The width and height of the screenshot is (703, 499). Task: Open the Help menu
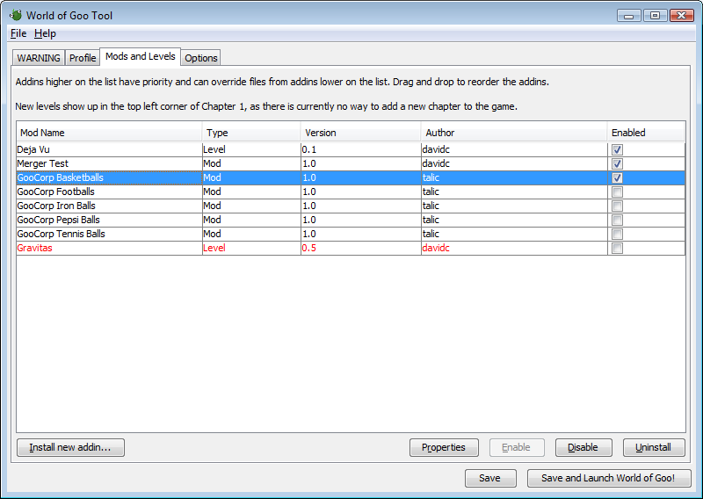(45, 33)
